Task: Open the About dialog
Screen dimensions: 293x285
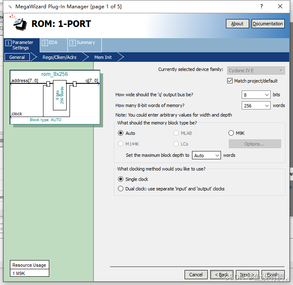Action: 237,24
